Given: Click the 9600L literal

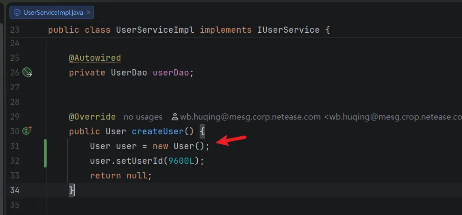Looking at the screenshot, I should click(x=181, y=161).
